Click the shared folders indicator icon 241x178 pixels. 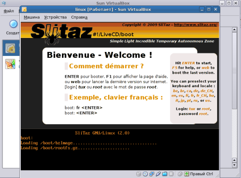coord(165,174)
